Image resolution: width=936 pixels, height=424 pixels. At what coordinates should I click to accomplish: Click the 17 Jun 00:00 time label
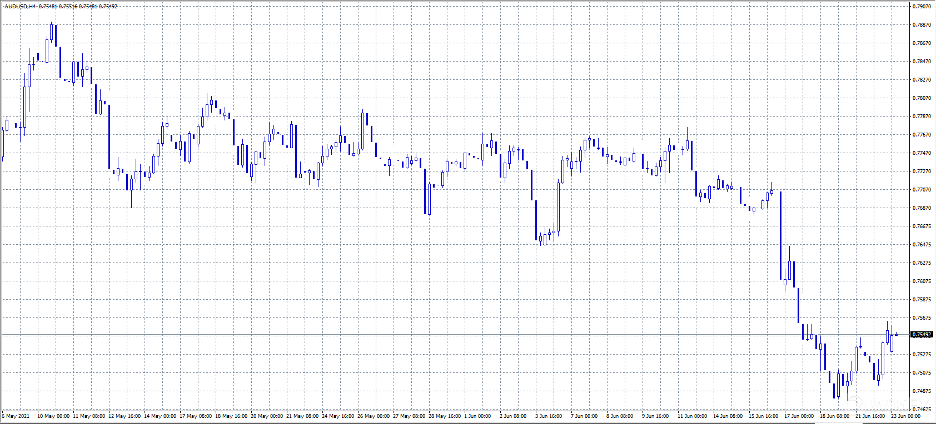799,416
